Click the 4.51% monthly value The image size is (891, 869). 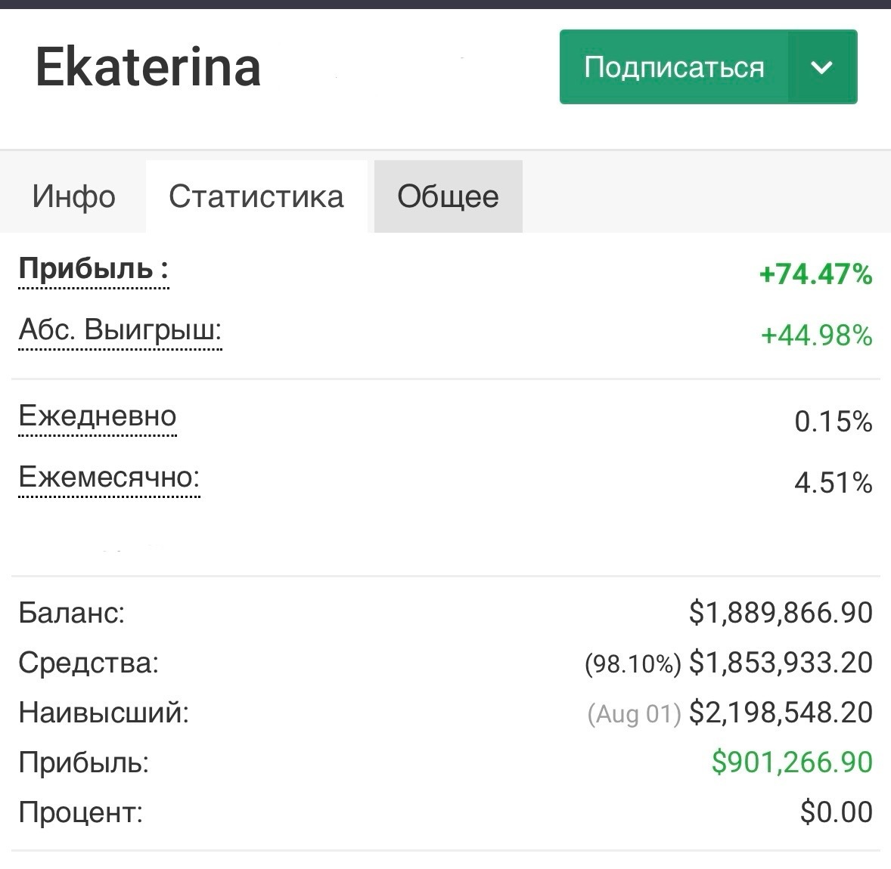tap(833, 482)
